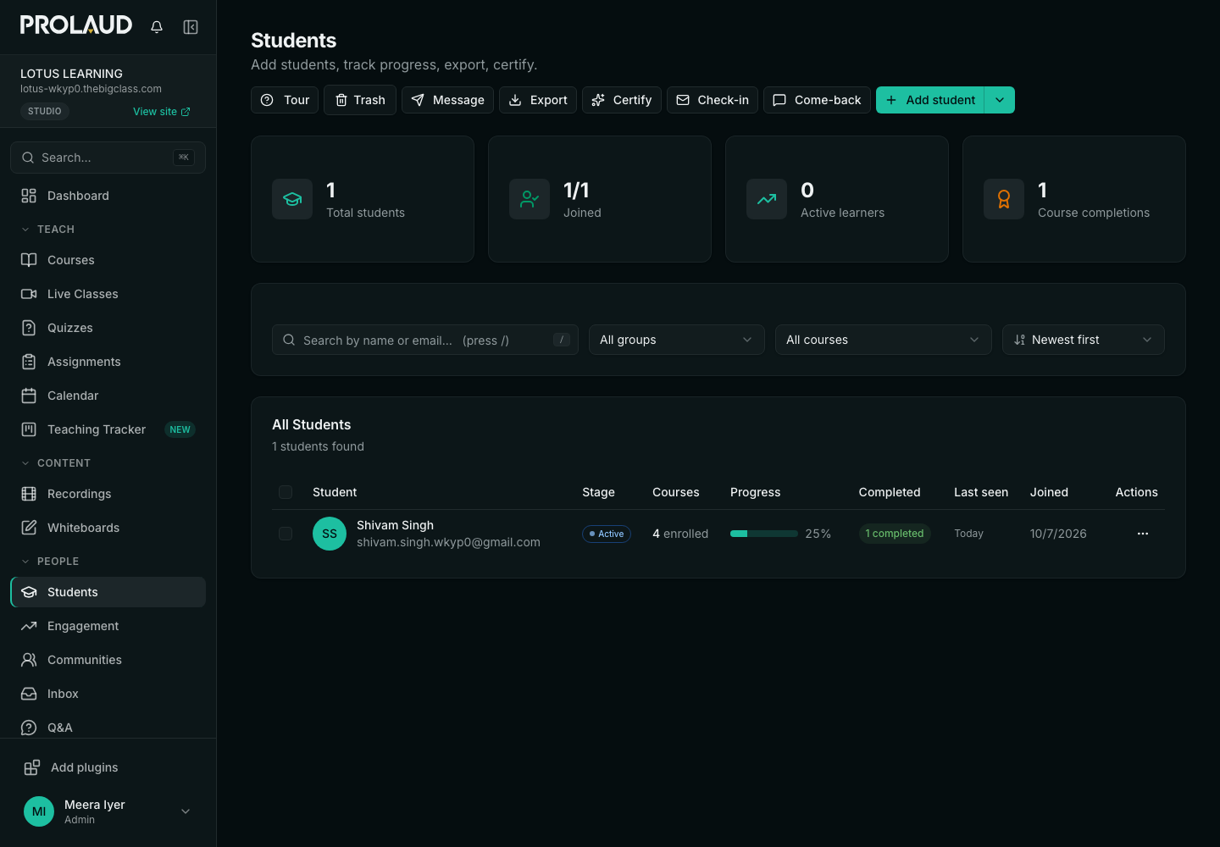Screen dimensions: 1220x847
Task: Expand the Add student dropdown arrow
Action: click(1000, 100)
